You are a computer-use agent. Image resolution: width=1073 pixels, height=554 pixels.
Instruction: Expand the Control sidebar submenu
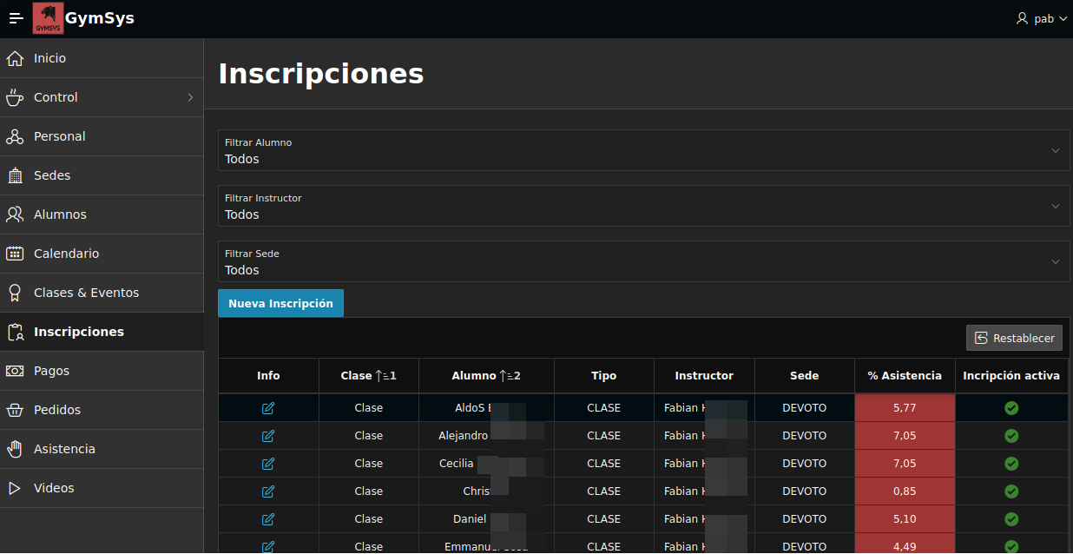coord(102,97)
